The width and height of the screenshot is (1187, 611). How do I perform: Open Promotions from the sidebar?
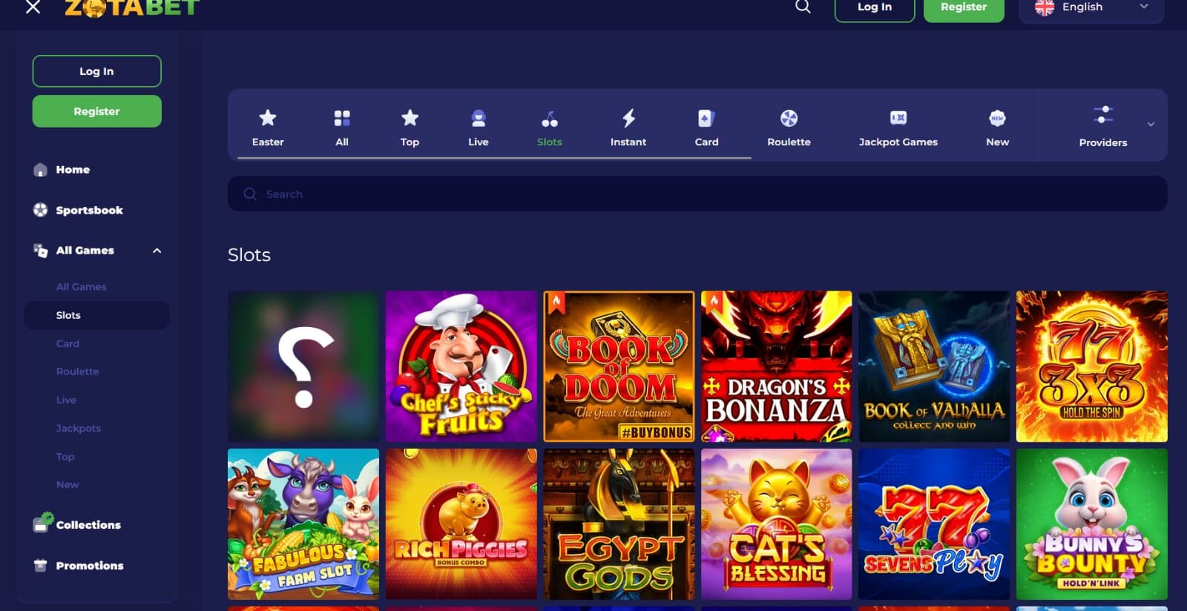coord(90,566)
